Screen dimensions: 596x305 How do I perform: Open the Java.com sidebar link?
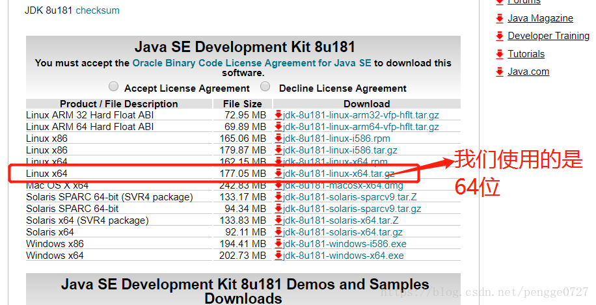tap(528, 72)
